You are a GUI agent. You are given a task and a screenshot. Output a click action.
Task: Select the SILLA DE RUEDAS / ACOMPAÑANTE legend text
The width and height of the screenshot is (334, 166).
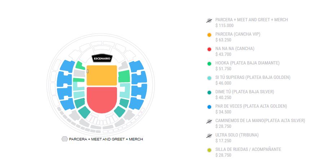click(248, 149)
